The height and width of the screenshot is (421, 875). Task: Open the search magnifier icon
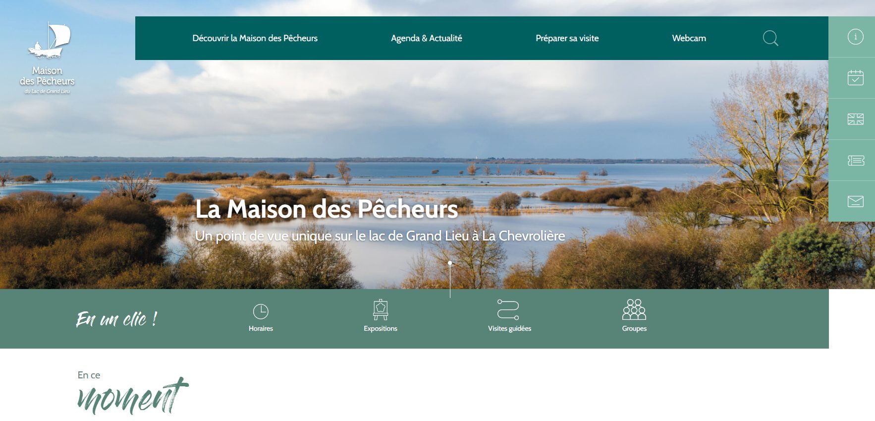point(770,38)
